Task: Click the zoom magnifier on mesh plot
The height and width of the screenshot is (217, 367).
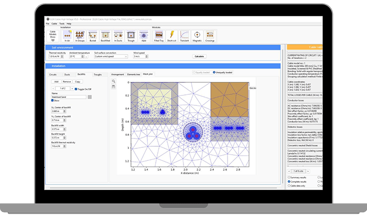Action: point(114,81)
